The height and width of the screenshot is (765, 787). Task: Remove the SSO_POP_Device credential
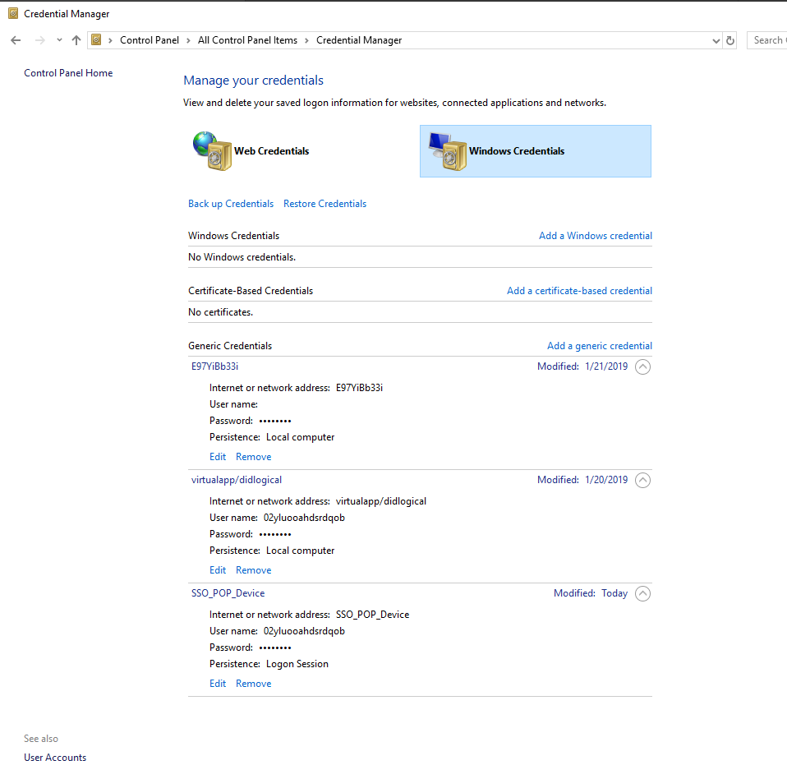254,684
